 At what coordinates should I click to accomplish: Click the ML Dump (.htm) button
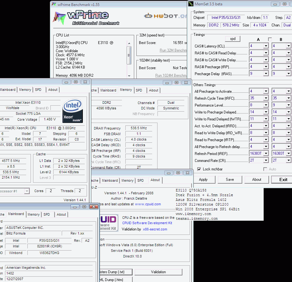(116, 279)
